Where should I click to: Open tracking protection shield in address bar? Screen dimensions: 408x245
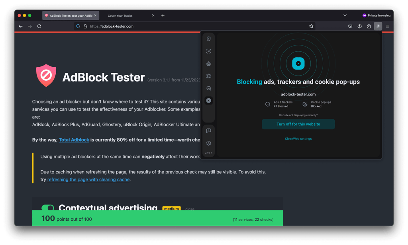coord(78,26)
